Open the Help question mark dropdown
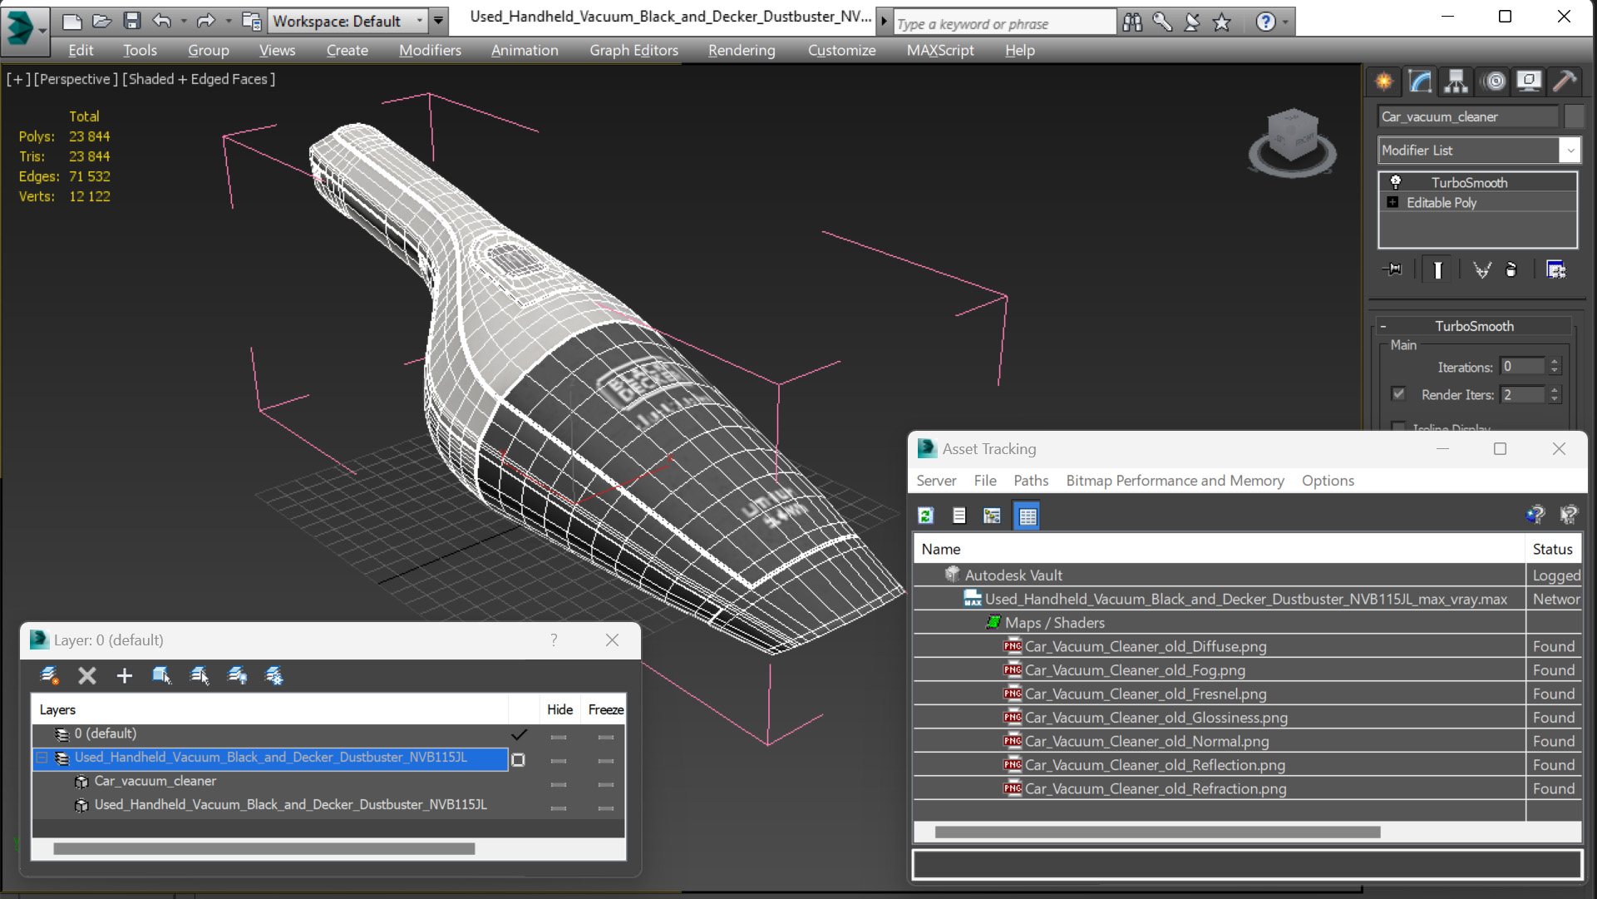1597x899 pixels. (1272, 22)
